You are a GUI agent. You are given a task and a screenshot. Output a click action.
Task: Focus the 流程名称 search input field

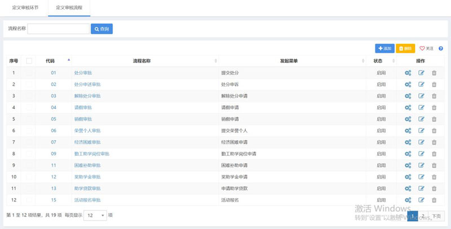(58, 29)
